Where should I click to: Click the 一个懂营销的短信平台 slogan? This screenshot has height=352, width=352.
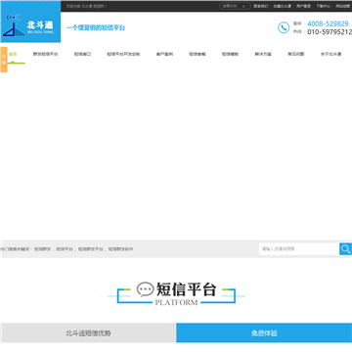point(96,27)
